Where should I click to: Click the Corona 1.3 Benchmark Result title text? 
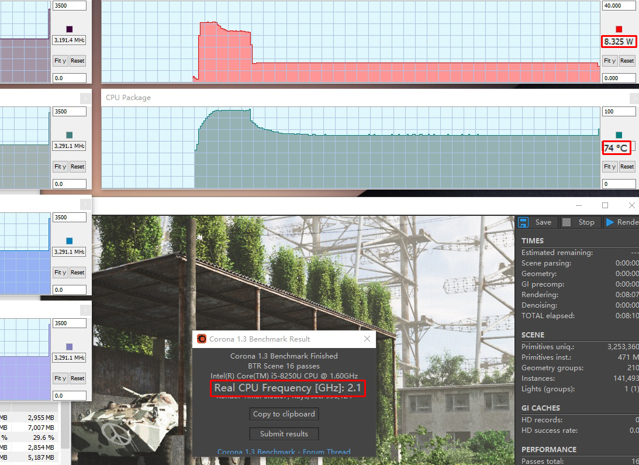pyautogui.click(x=260, y=339)
